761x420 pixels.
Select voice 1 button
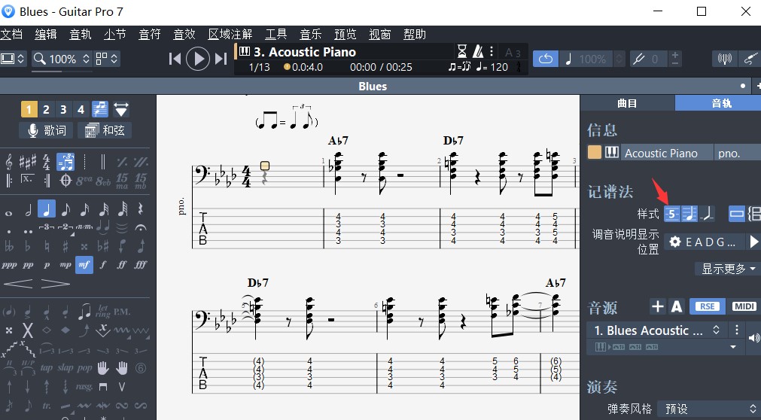click(x=29, y=109)
